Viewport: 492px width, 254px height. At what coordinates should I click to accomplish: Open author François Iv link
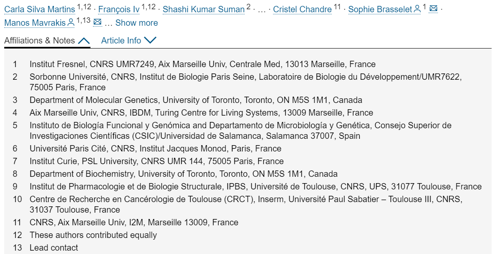pyautogui.click(x=119, y=9)
